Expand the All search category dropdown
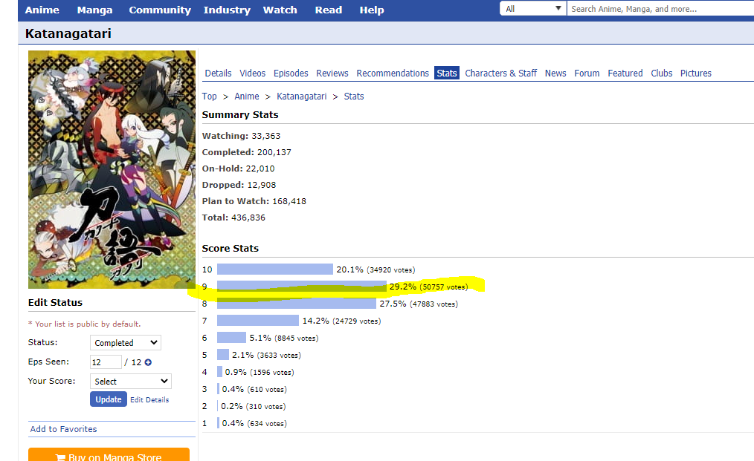 coord(533,9)
